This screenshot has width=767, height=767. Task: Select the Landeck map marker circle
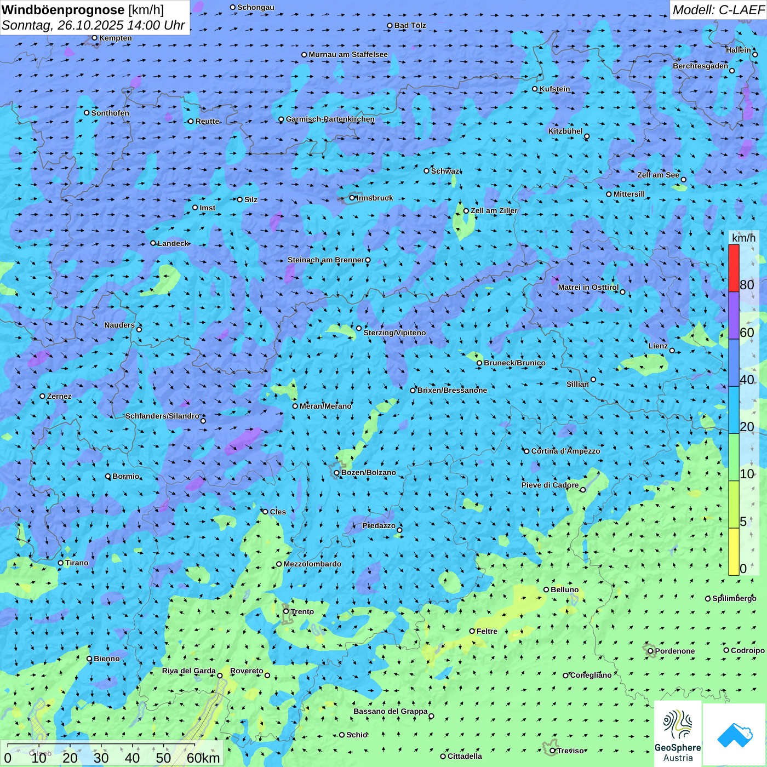(x=153, y=243)
